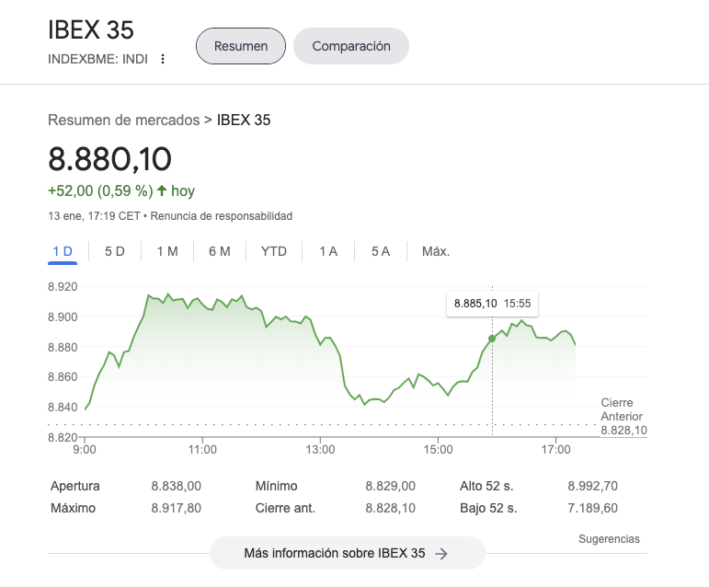709x587 pixels.
Task: Select the YTD chart range
Action: [274, 251]
